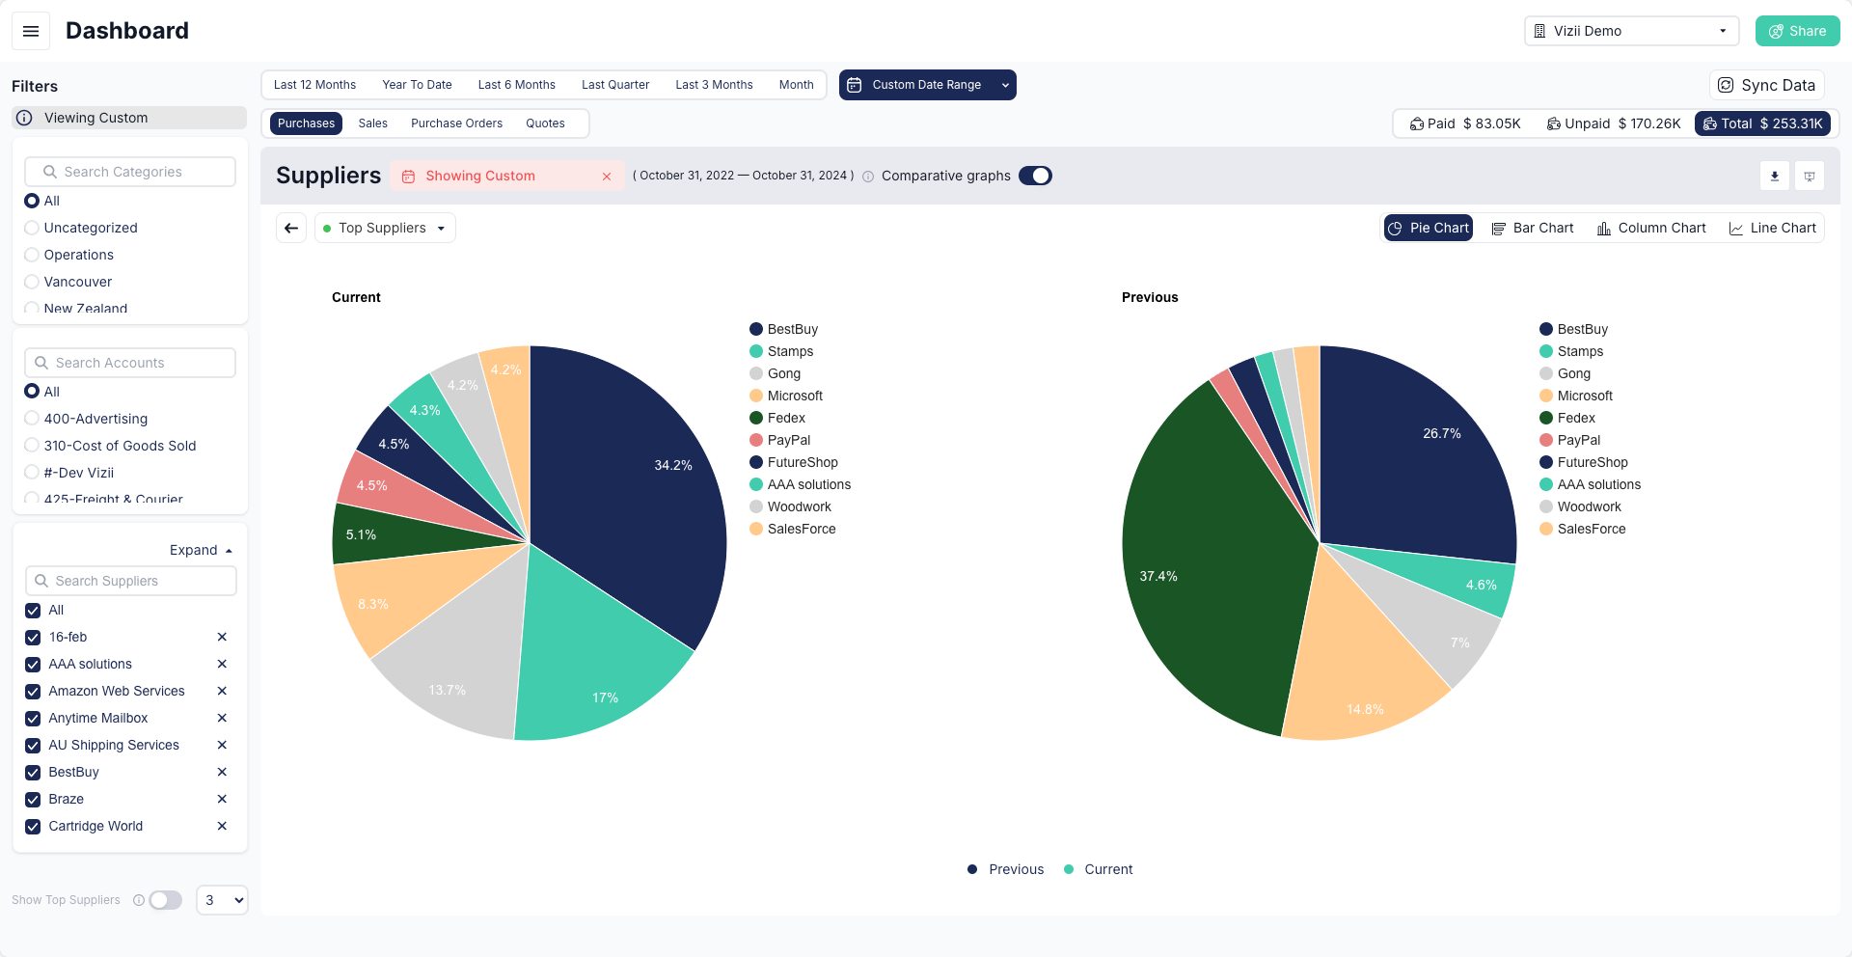Select 400-Advertising account radio
The image size is (1852, 957).
pyautogui.click(x=32, y=419)
